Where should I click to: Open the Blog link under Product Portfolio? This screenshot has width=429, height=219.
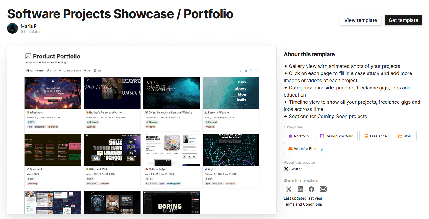coord(63,62)
